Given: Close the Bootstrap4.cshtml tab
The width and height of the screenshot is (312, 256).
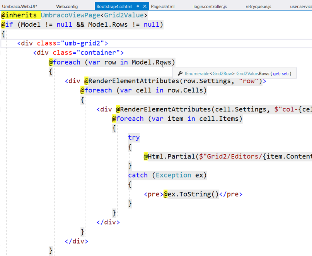Looking at the screenshot, I should click(x=145, y=6).
